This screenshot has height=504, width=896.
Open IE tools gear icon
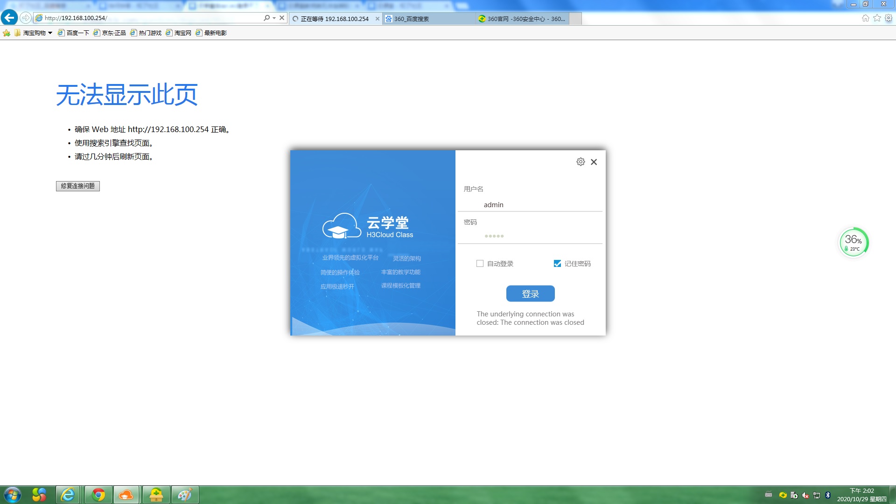pos(889,18)
